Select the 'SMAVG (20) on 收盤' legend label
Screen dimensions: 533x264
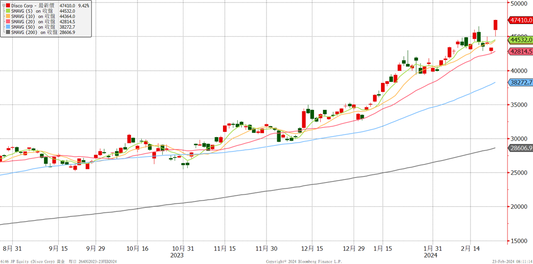click(x=33, y=22)
